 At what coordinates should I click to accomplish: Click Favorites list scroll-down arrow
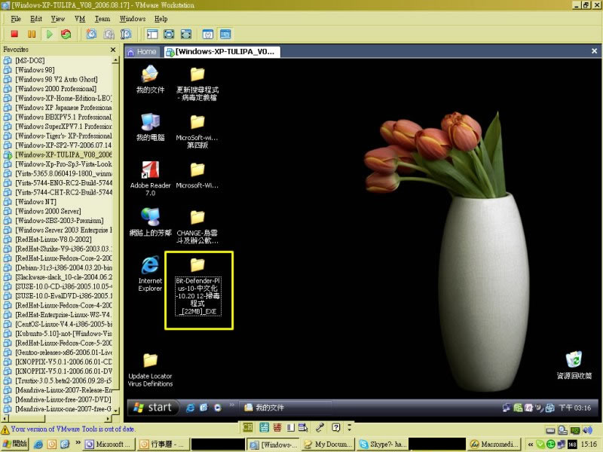click(115, 410)
